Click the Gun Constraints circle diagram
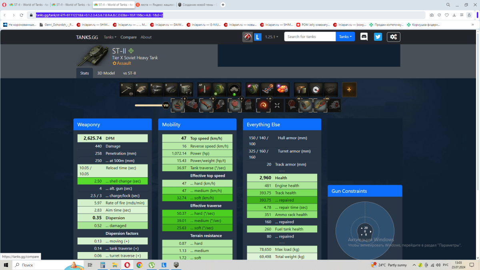The height and width of the screenshot is (270, 480). coord(365,231)
